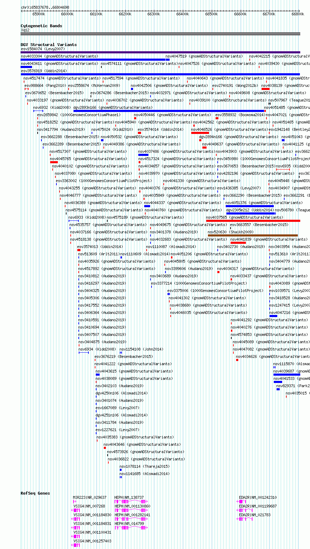Screen dimensions: 310x549
Task: Select transcript EDA2R|NM_001242310
Action: coord(258,497)
